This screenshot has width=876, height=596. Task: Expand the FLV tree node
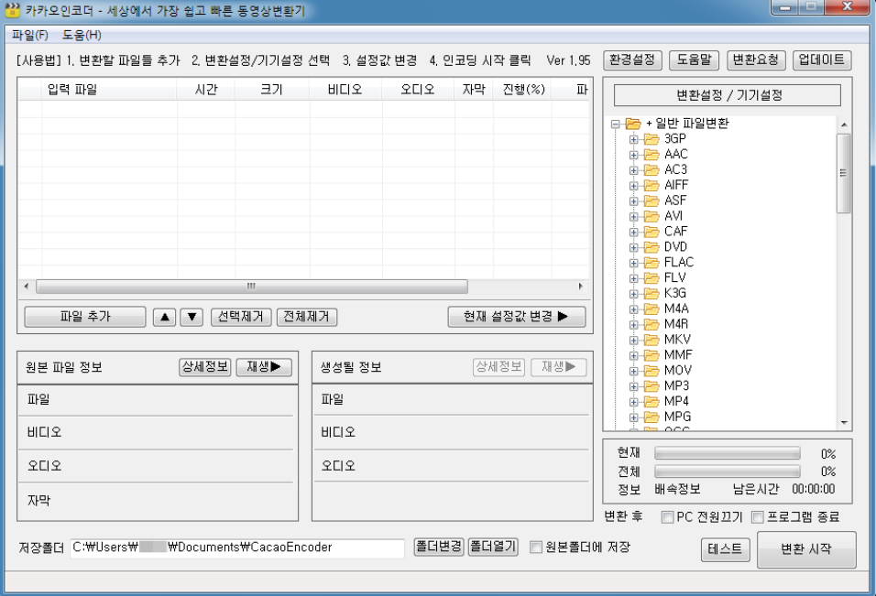pos(633,278)
